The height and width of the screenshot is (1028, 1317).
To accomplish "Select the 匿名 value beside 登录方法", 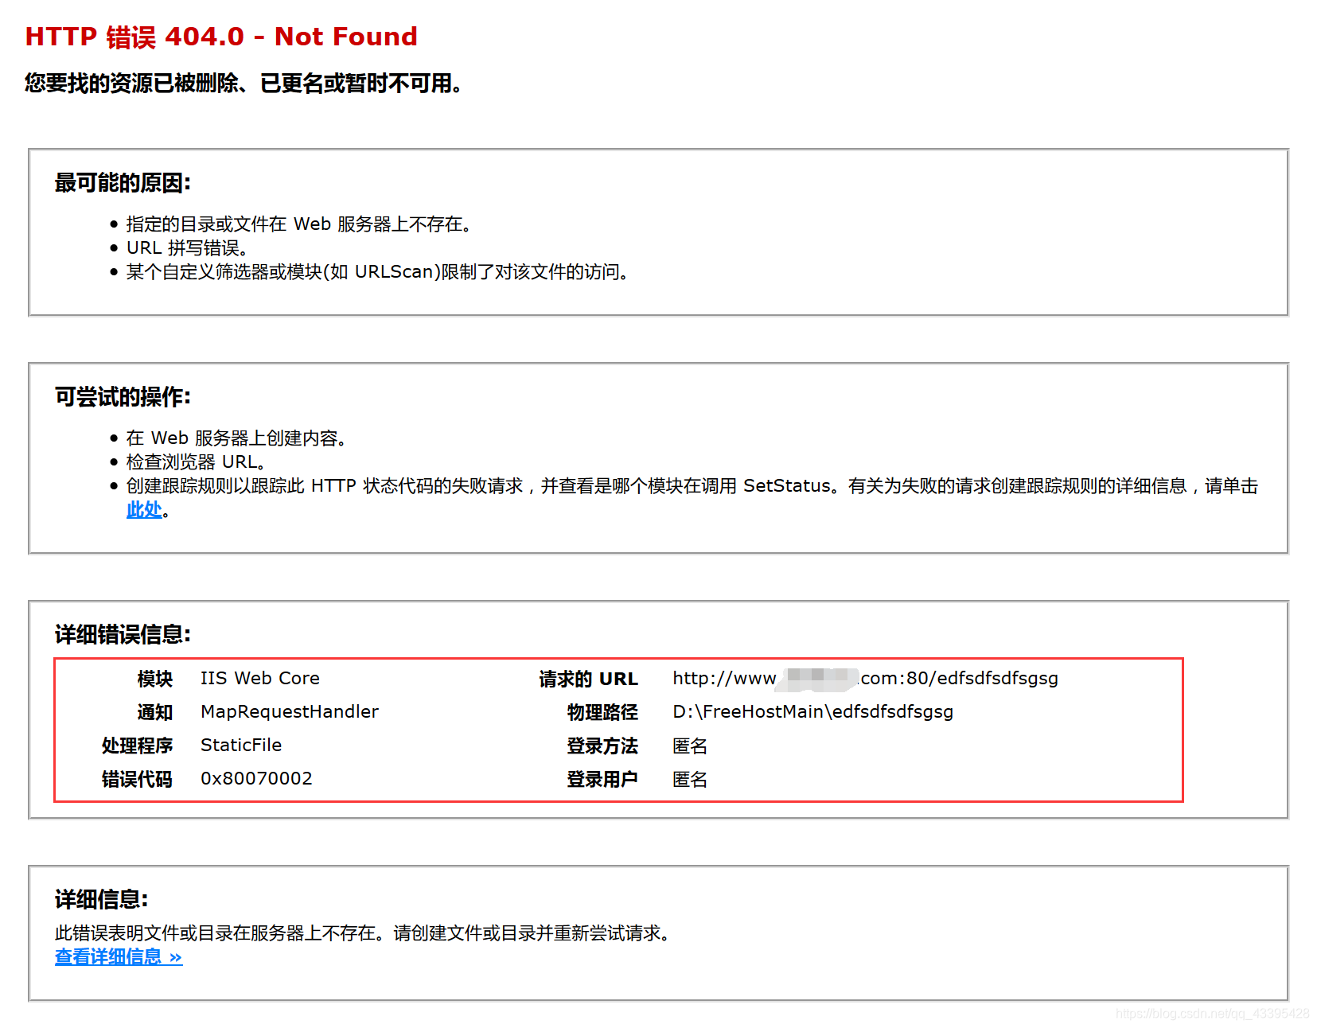I will pos(690,746).
